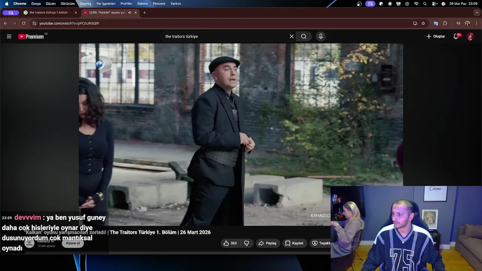Bookmark this page with star icon
Viewport: 482px width, 271px height.
[423, 23]
